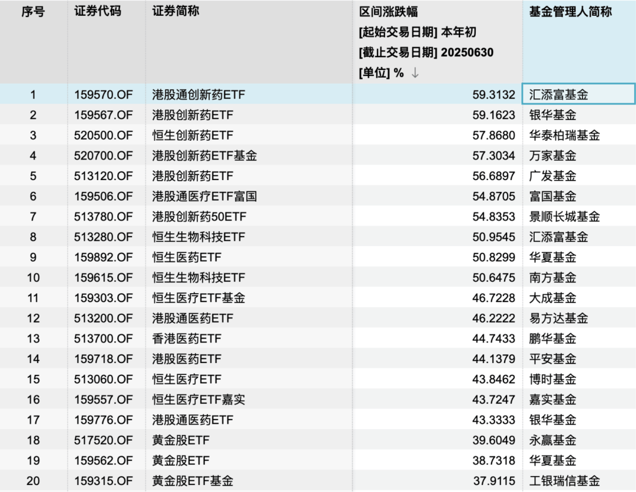The height and width of the screenshot is (492, 636).
Task: Click name cell 港股通医疗ETF富国
Action: tap(205, 196)
